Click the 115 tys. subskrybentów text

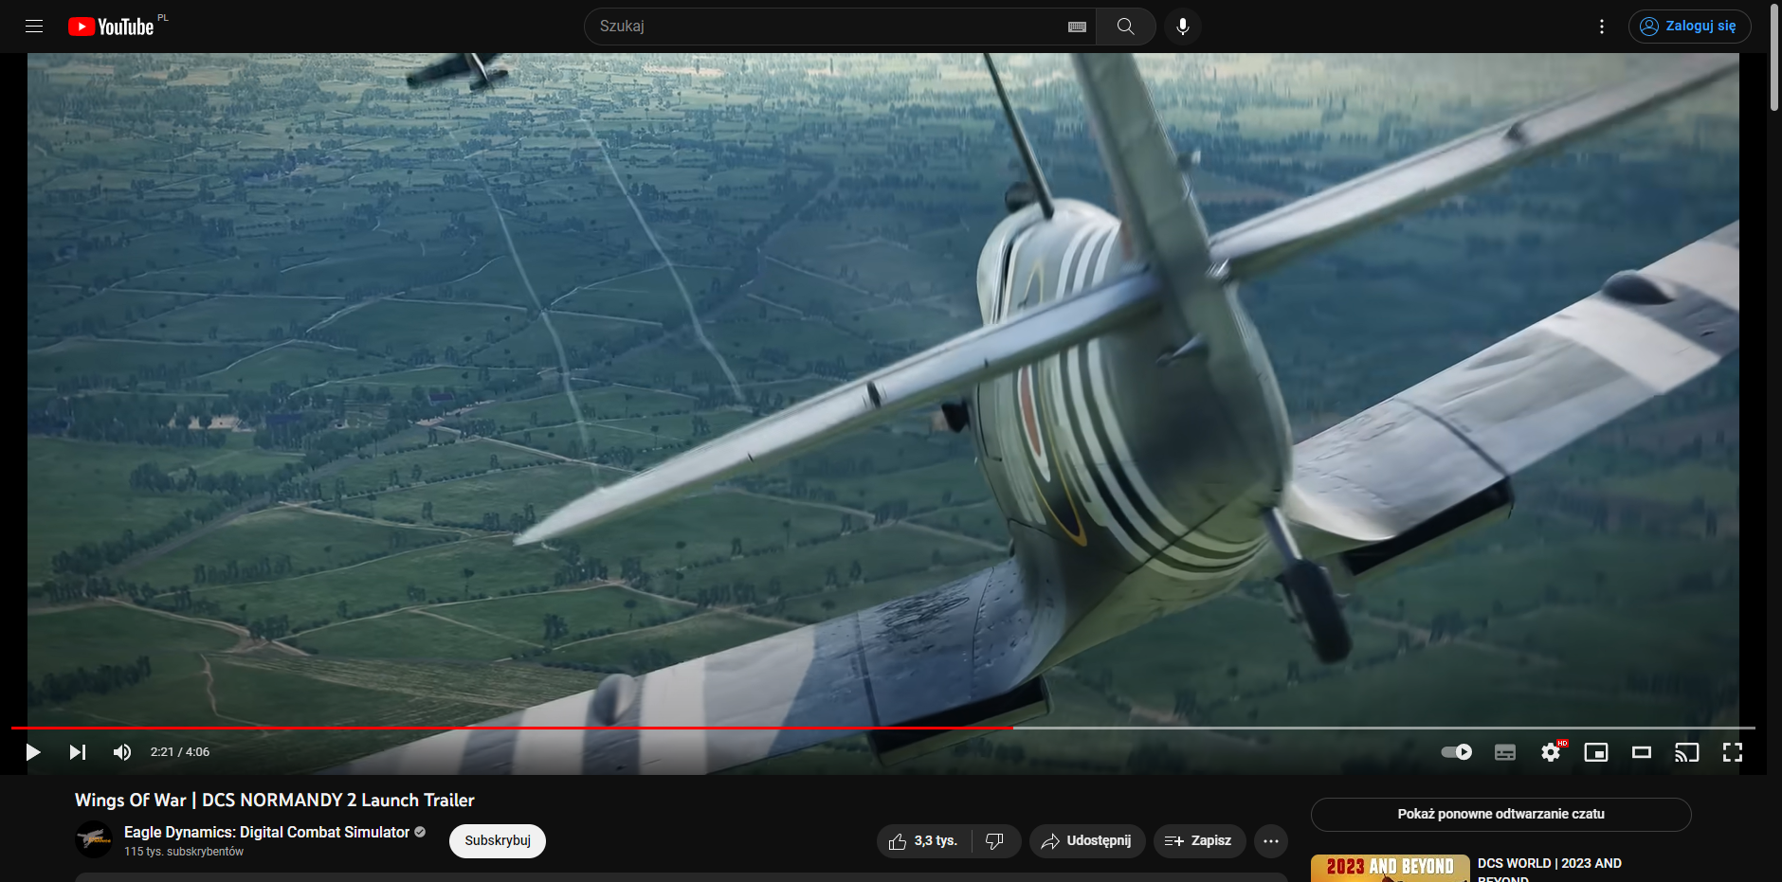[x=184, y=852]
